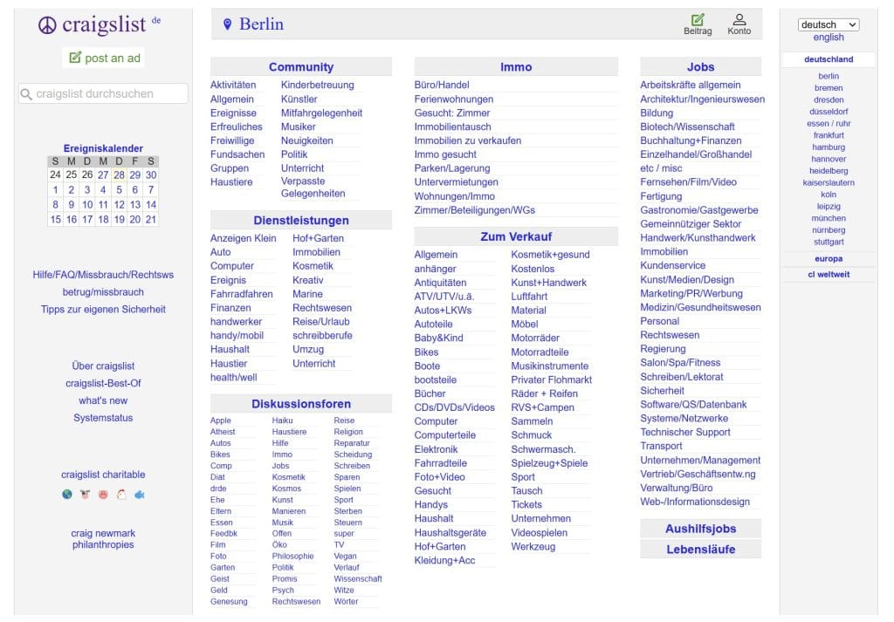Open the deutsch language dropdown
This screenshot has height=622, width=894.
click(829, 24)
